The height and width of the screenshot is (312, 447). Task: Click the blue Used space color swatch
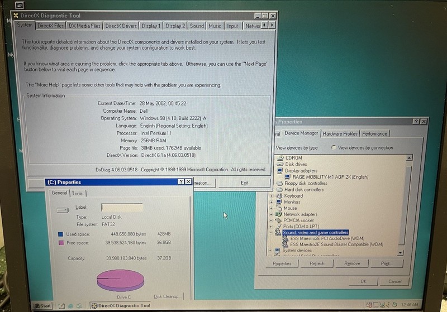(x=60, y=234)
